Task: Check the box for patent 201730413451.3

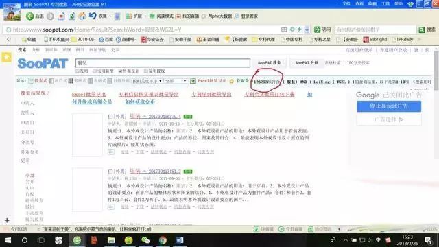Action: (x=110, y=172)
